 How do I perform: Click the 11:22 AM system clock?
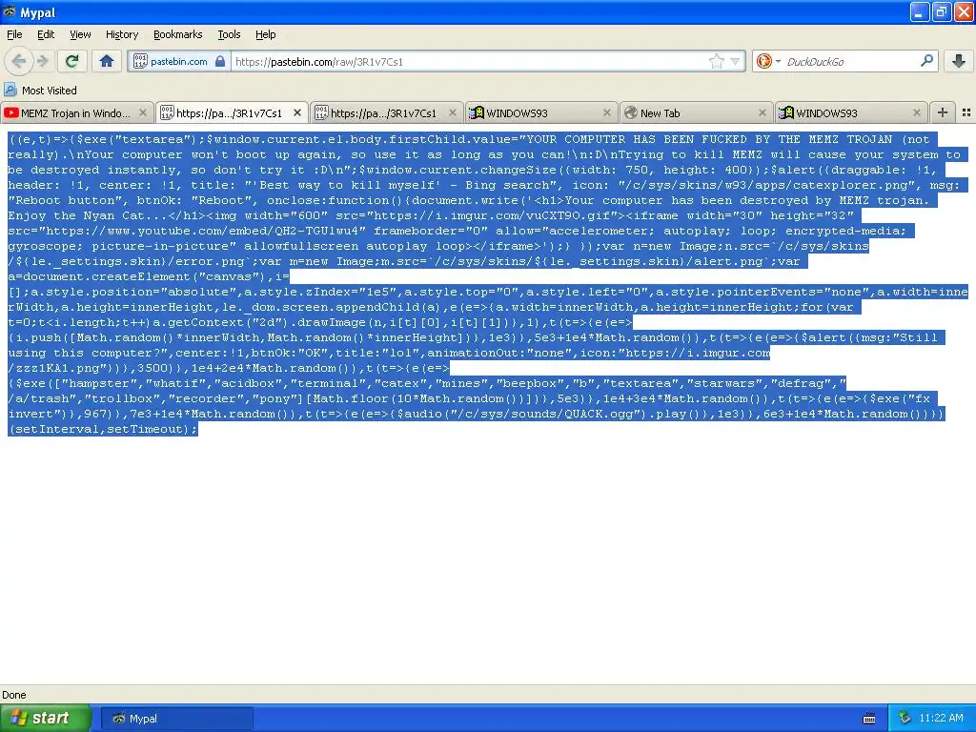[941, 718]
